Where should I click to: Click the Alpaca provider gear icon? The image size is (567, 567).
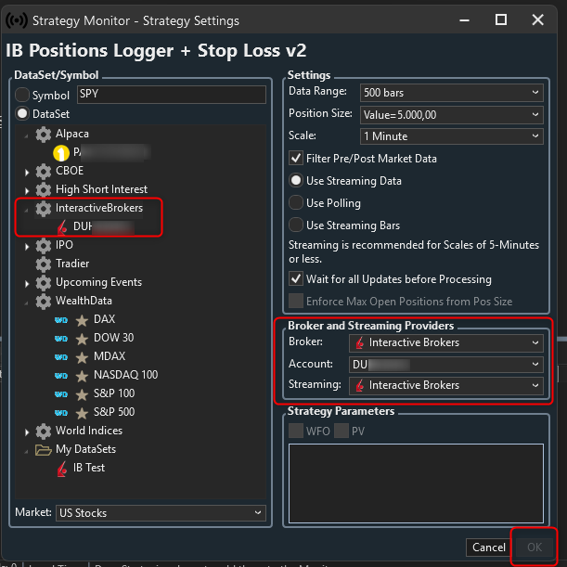44,135
